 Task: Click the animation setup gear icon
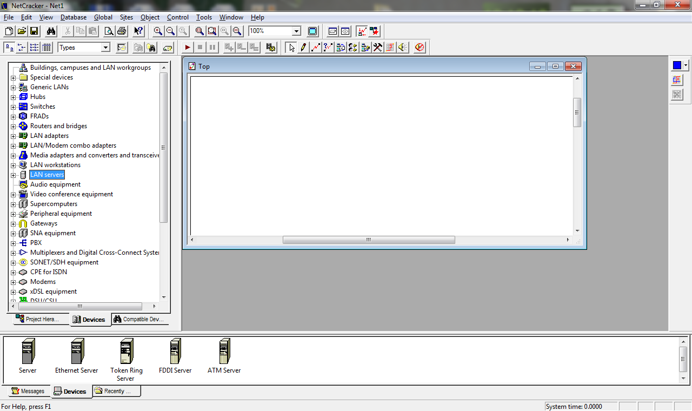coord(271,48)
